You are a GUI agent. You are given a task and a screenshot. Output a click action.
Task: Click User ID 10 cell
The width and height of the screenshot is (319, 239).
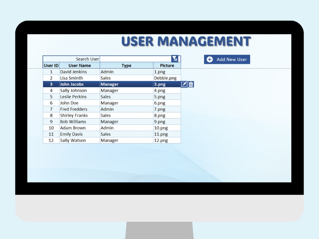51,128
